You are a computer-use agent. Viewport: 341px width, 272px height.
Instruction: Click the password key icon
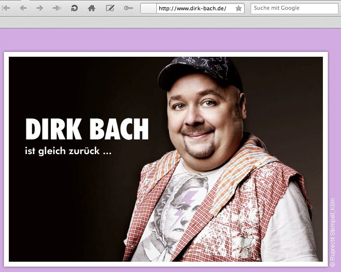point(128,8)
